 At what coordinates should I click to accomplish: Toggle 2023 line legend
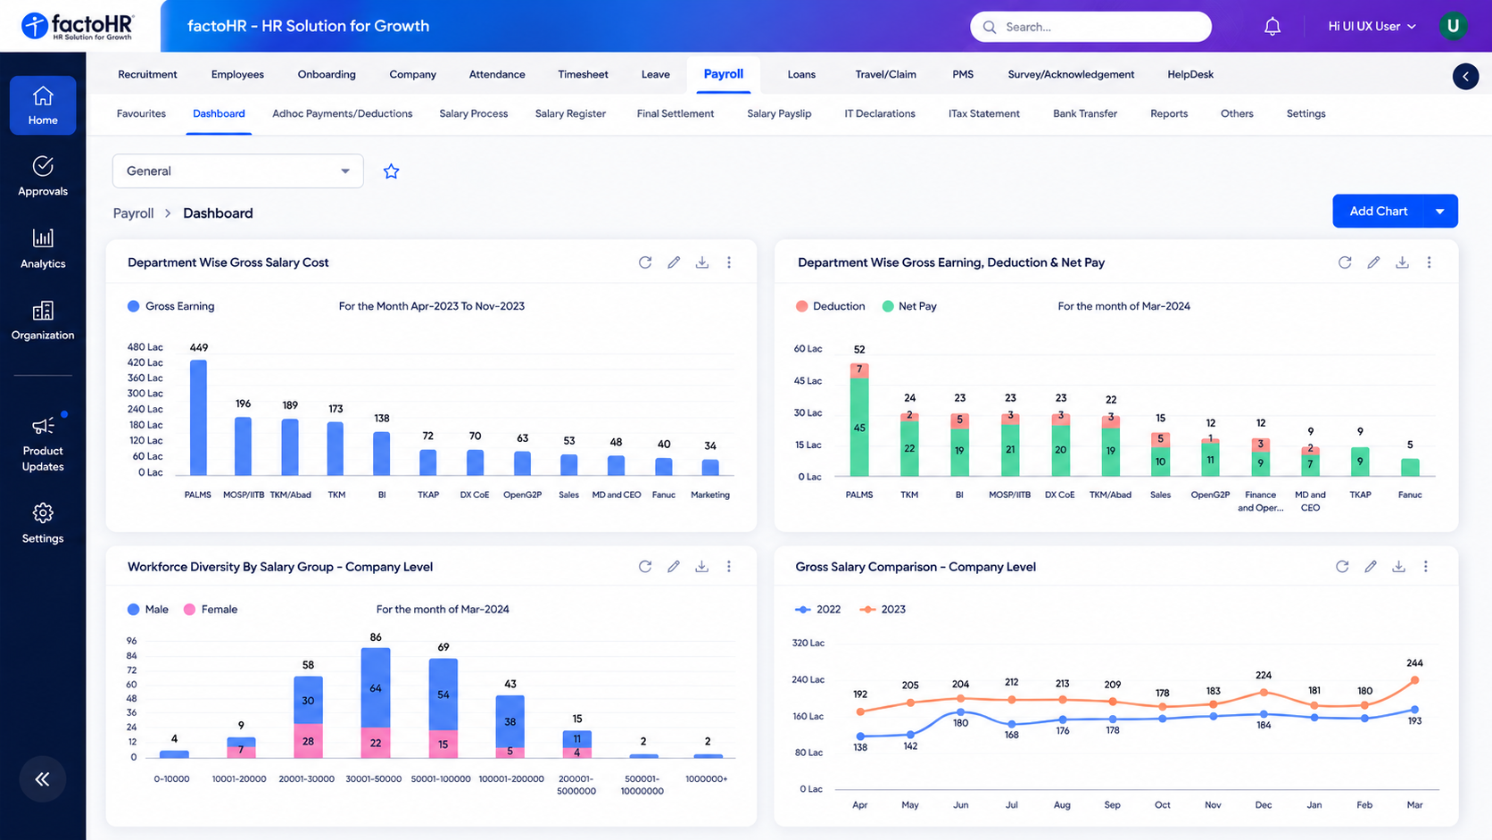[883, 610]
